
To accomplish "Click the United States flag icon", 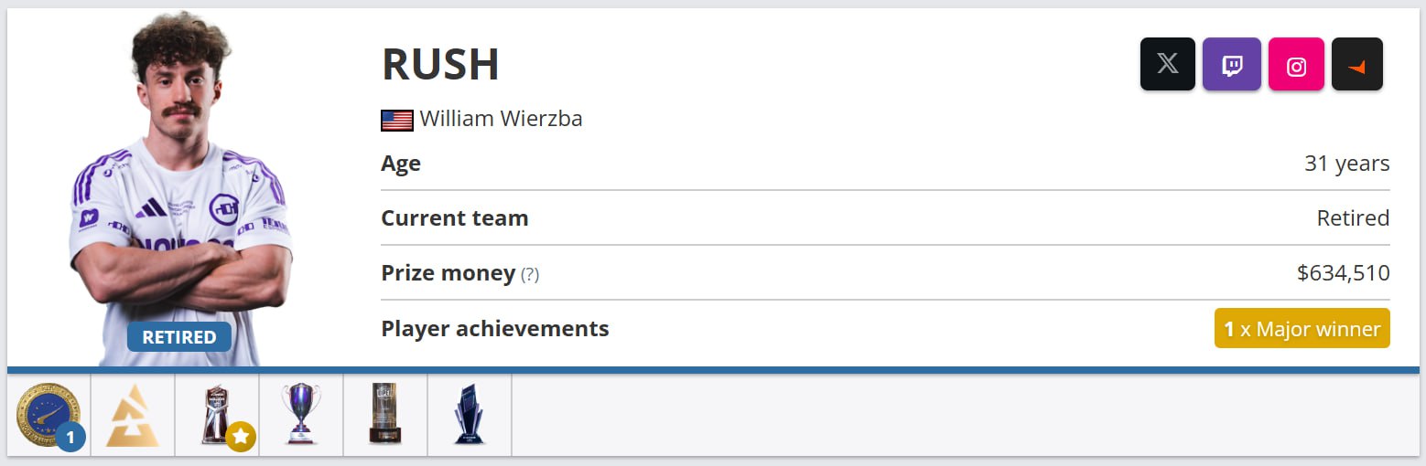I will [396, 120].
